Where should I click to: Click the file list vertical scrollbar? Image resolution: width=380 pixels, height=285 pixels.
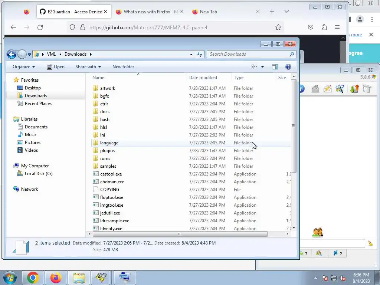pos(294,126)
